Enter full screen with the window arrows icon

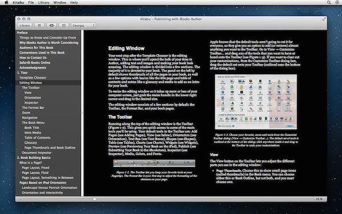click(x=324, y=19)
